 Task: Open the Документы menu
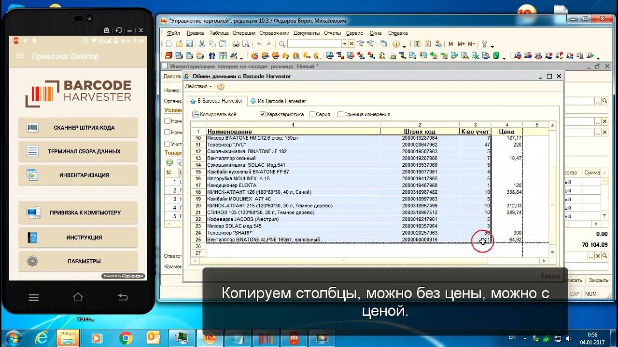click(x=307, y=33)
